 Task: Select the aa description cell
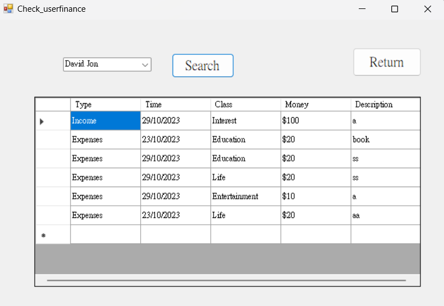[386, 215]
